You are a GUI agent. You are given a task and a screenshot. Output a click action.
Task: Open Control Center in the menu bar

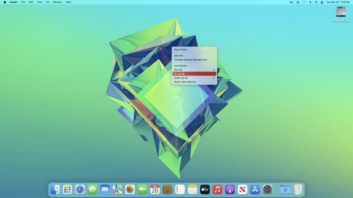(322, 2)
